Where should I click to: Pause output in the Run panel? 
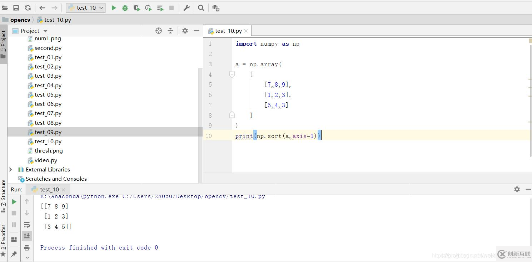[14, 225]
